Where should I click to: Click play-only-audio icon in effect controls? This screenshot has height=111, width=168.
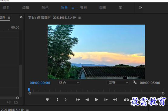9,102
